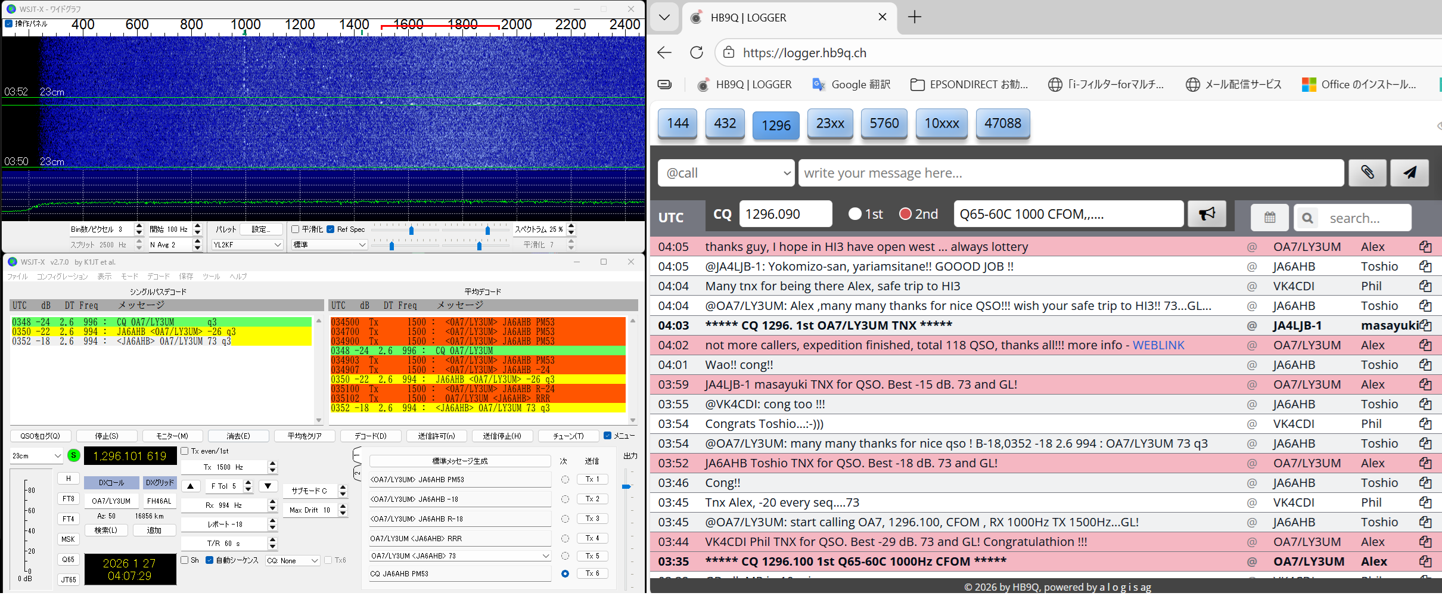1442x602 pixels.
Task: Switch to the 1296 band tab
Action: (x=776, y=125)
